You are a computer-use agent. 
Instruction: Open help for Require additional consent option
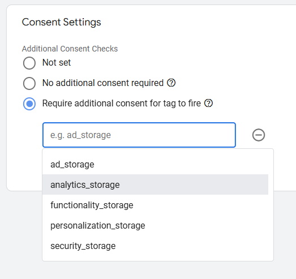point(208,103)
